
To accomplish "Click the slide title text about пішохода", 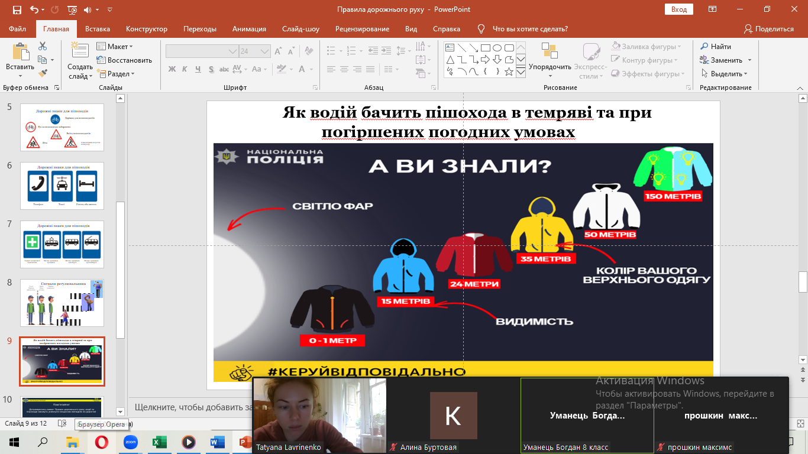I will click(467, 122).
